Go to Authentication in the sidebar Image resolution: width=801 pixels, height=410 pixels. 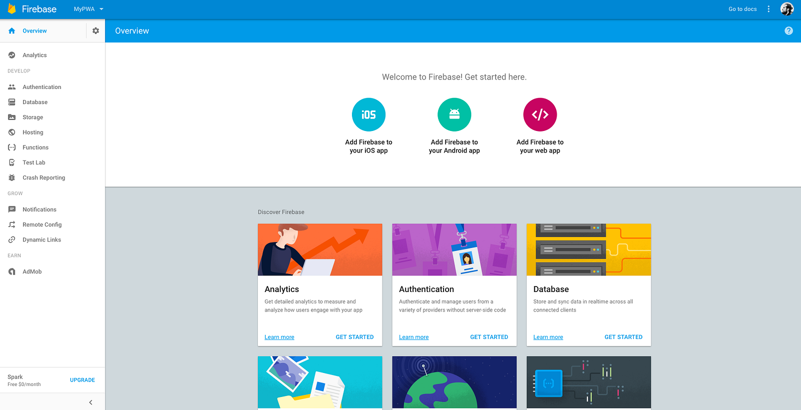pos(42,87)
